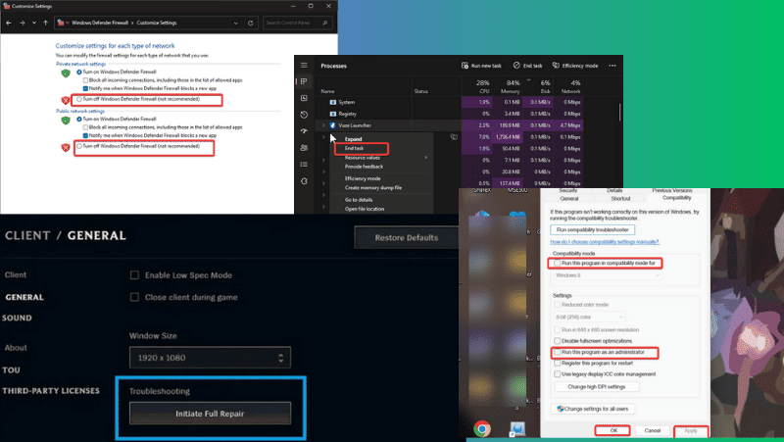This screenshot has height=442, width=784.
Task: Choose Open file location in context menu
Action: coord(365,209)
